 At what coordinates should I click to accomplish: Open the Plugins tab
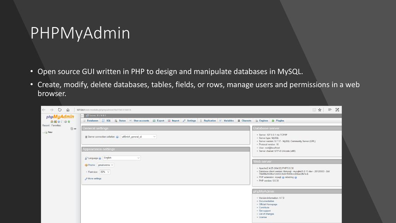tap(278, 121)
